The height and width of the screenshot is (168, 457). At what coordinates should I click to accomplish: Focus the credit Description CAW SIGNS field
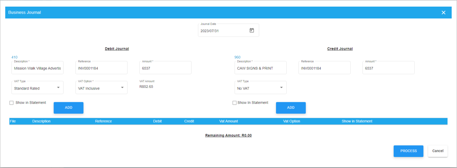261,68
